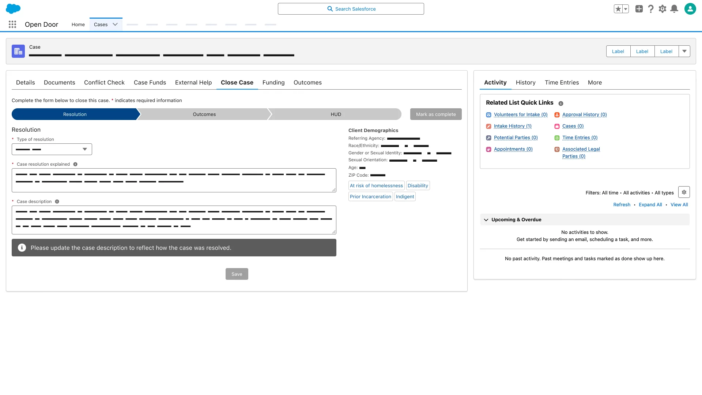Open the Time Entries tab
The image size is (702, 395).
[562, 83]
